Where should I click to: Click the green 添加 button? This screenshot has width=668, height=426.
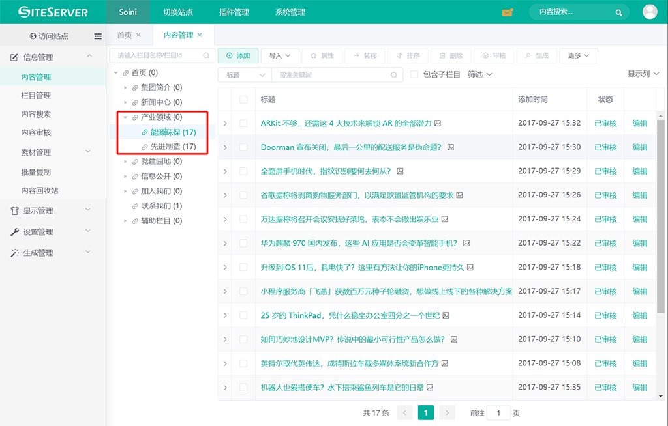point(238,56)
